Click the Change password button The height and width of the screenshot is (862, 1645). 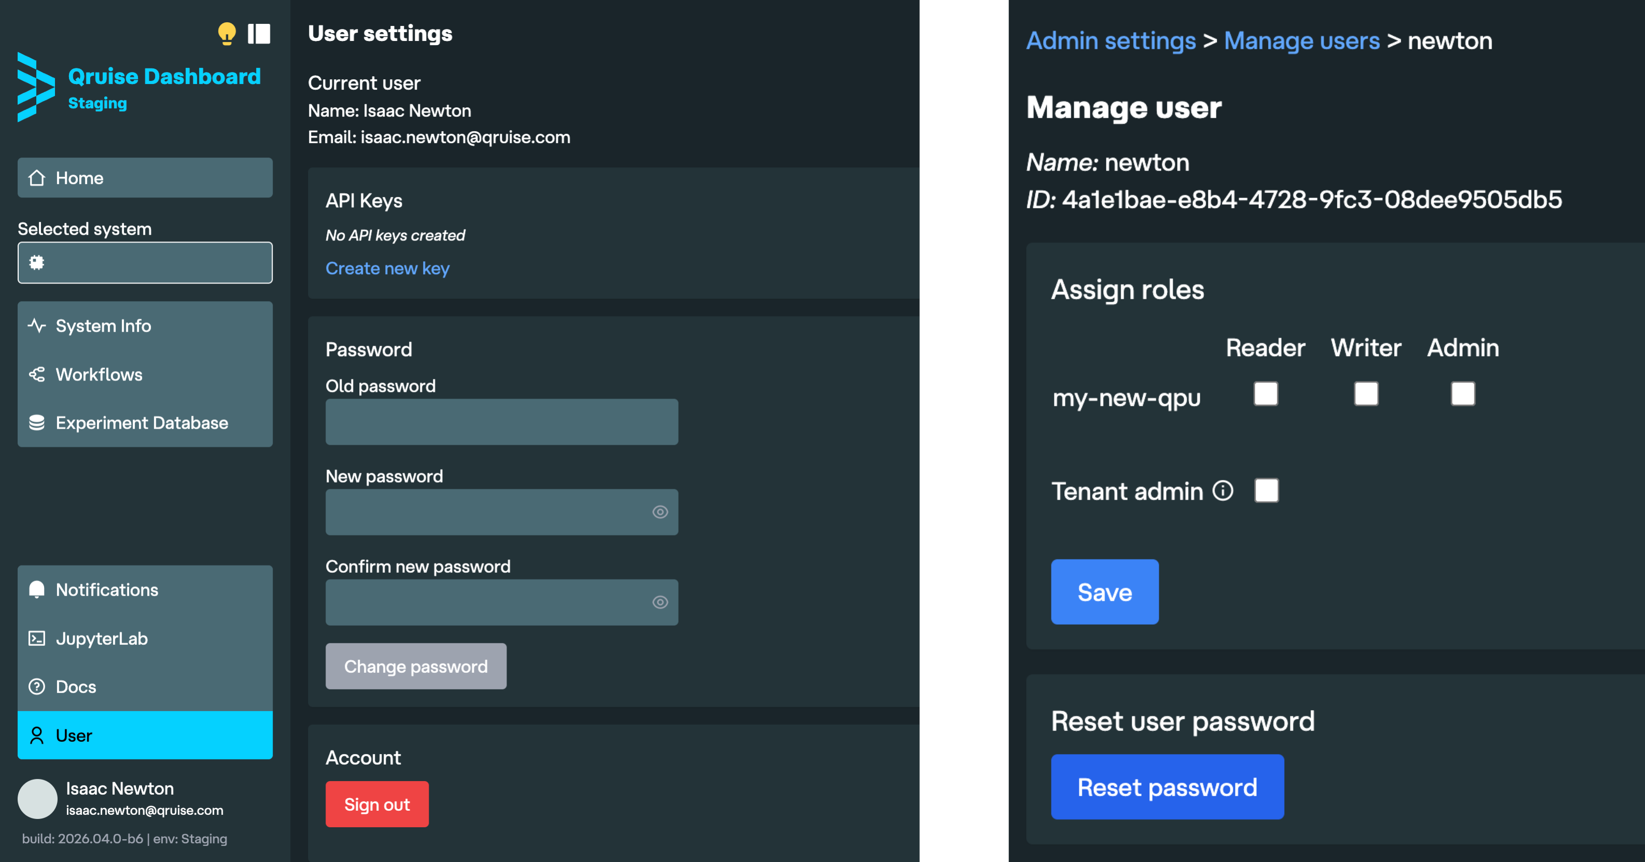pos(416,666)
